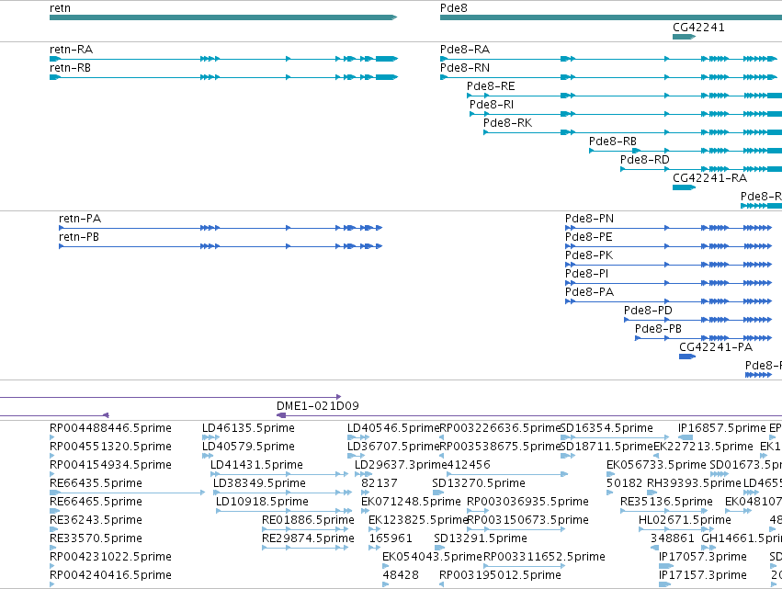Choose the RE35136.5prime EST
This screenshot has height=589, width=782.
(x=666, y=503)
